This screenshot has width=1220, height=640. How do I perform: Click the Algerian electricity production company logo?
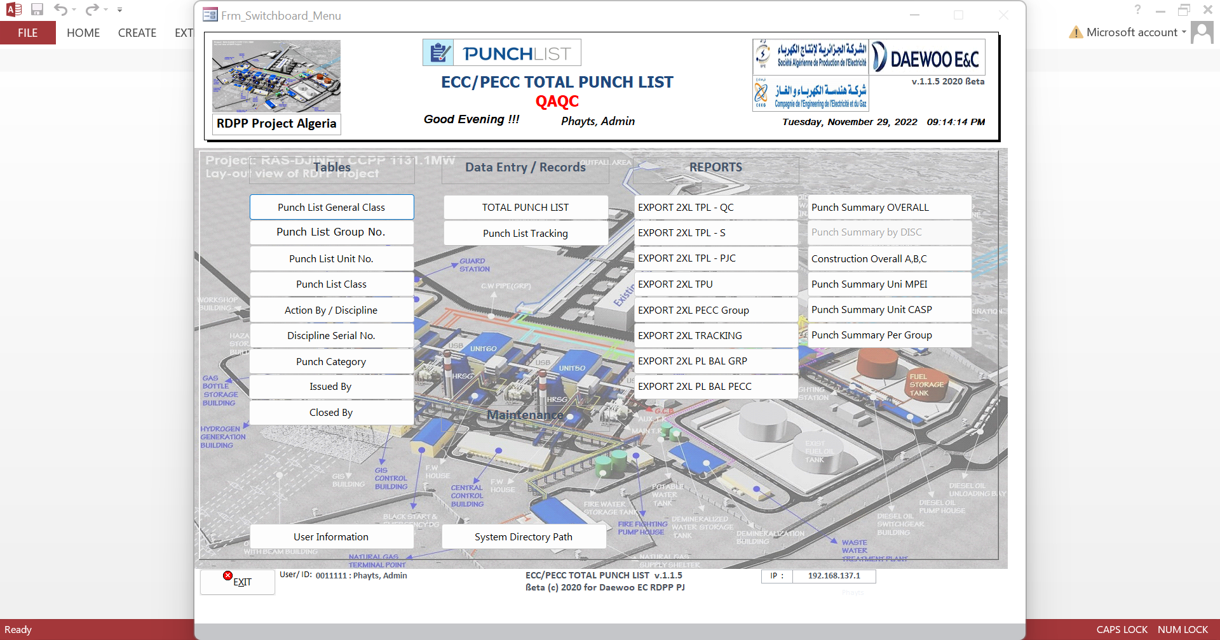coord(811,57)
